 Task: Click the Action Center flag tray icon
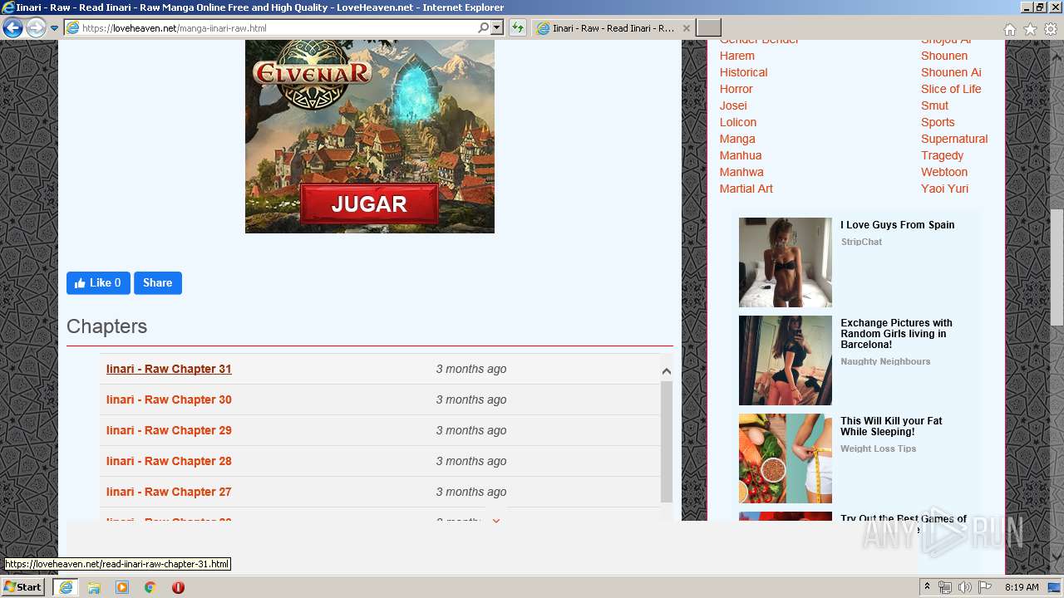pos(985,587)
